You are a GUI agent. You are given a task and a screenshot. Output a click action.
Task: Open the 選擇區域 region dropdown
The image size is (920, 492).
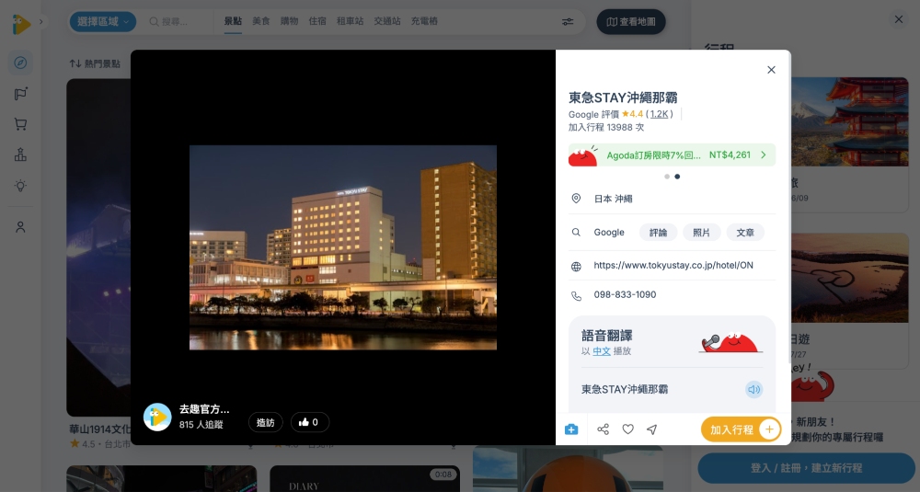point(103,22)
